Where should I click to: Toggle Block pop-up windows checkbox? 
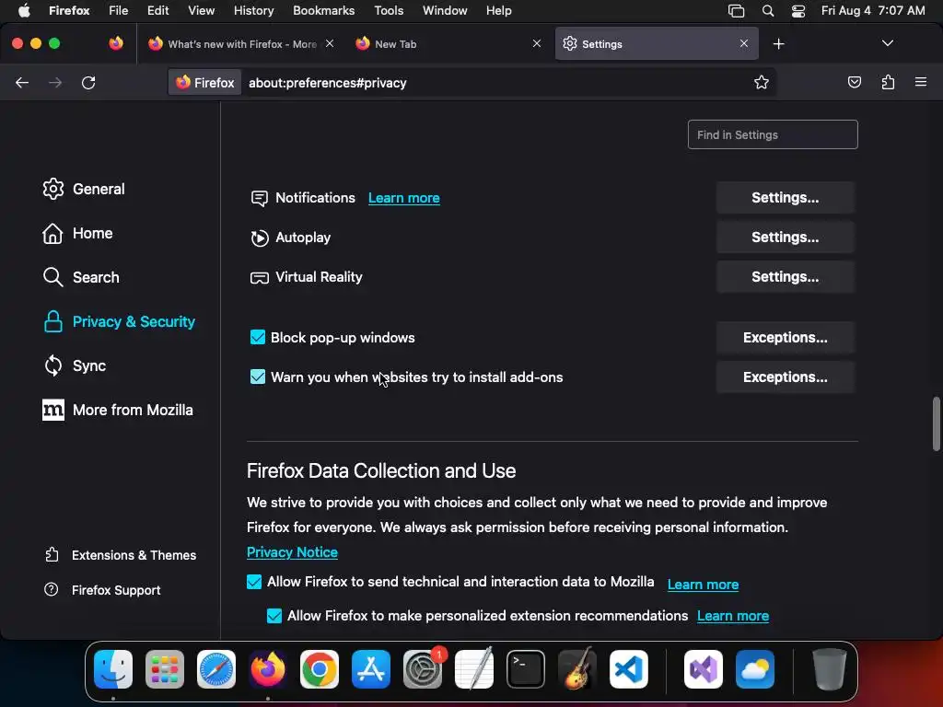click(x=258, y=337)
